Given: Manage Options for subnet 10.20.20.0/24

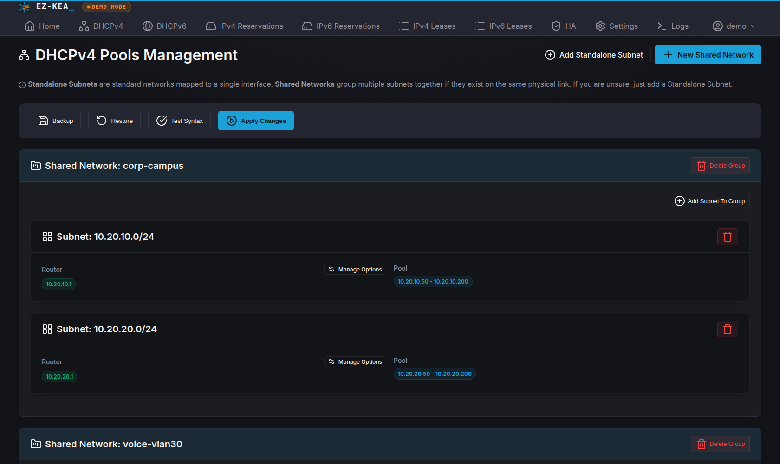Looking at the screenshot, I should (x=355, y=361).
